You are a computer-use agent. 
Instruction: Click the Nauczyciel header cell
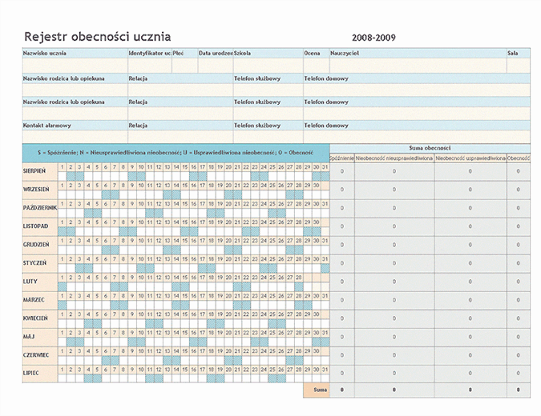[x=344, y=53]
